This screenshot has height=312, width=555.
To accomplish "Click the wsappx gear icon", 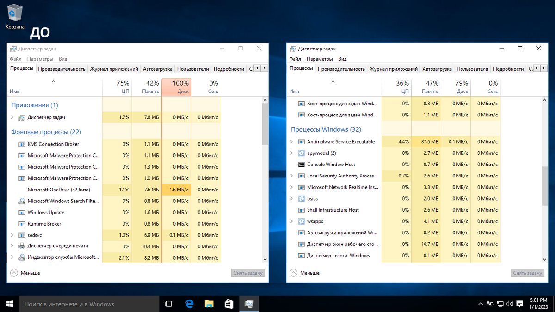I will 302,221.
